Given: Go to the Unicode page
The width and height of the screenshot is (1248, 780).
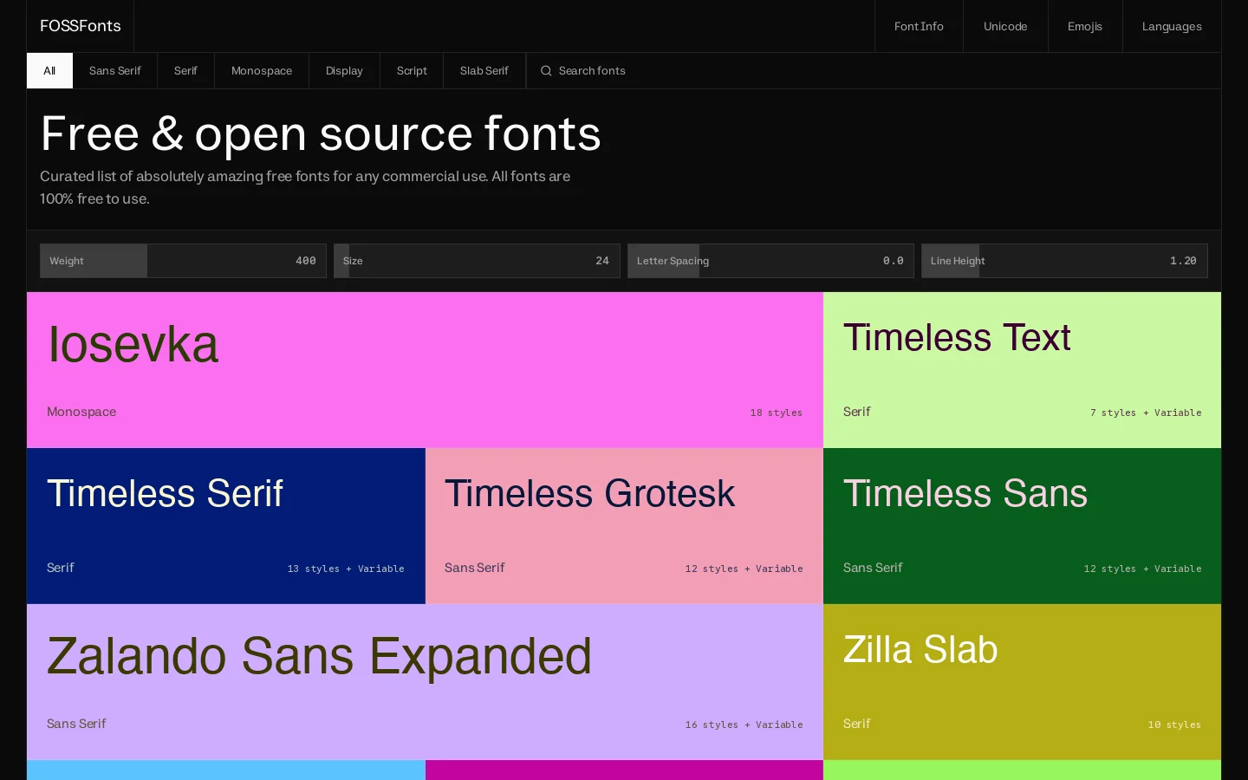Looking at the screenshot, I should tap(1005, 26).
